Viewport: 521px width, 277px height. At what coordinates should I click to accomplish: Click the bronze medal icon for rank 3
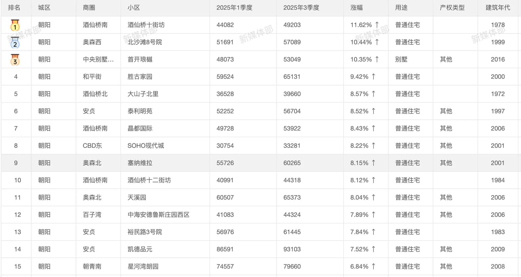15,59
